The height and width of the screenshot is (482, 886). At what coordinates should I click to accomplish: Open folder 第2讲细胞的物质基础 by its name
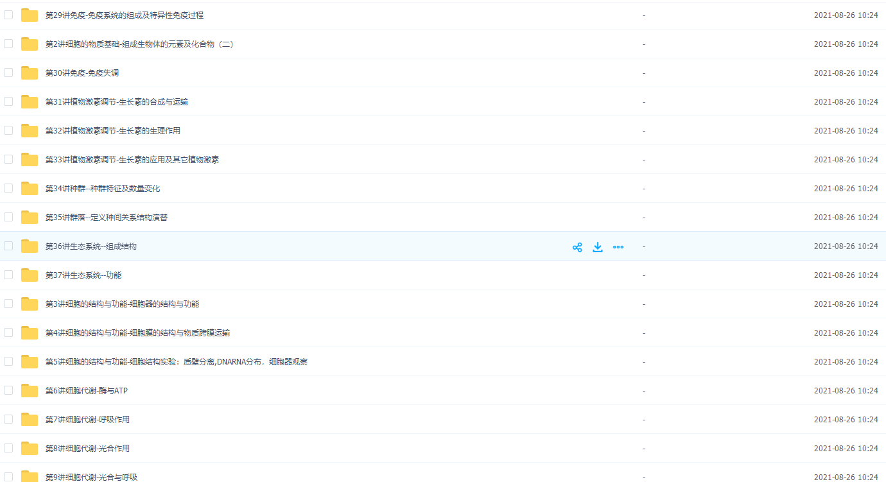[x=139, y=44]
